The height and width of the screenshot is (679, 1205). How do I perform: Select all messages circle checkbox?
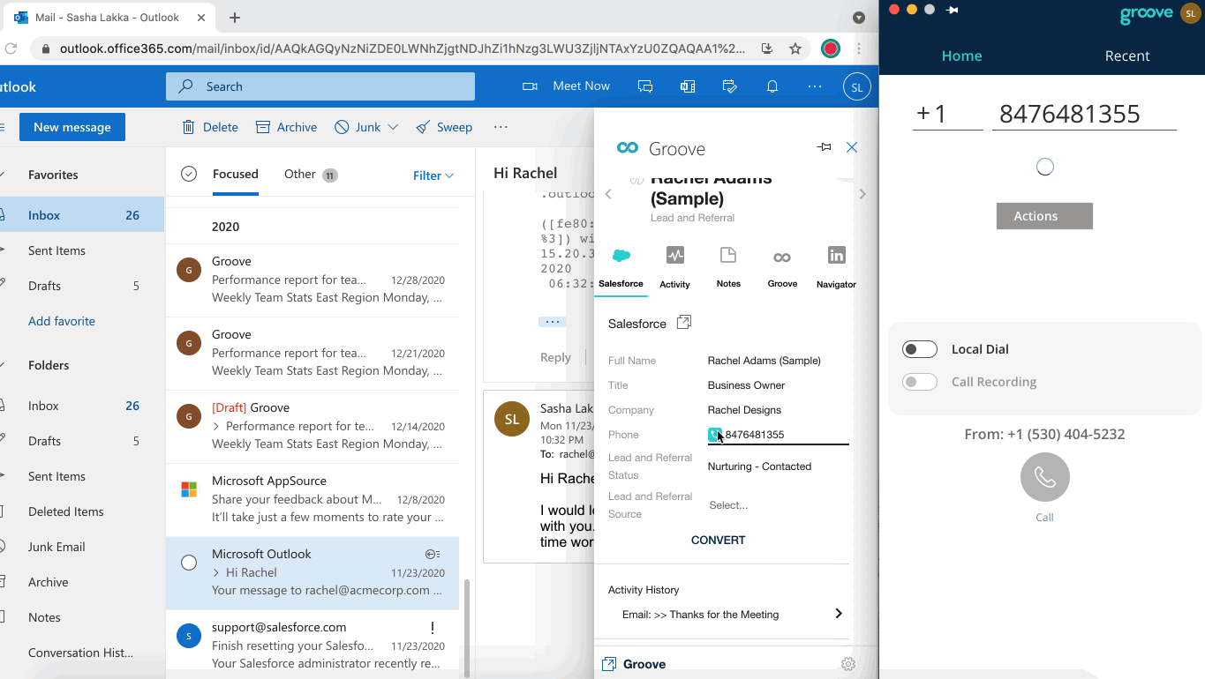[x=189, y=174]
